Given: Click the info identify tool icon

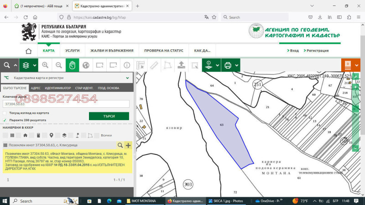Looking at the screenshot, I should 126,65.
